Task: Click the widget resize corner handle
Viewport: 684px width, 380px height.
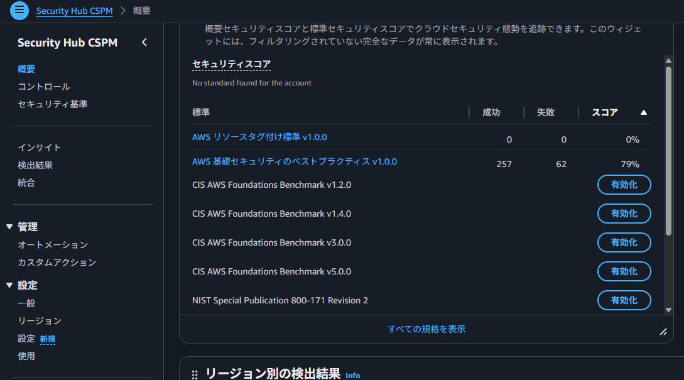Action: pos(663,332)
